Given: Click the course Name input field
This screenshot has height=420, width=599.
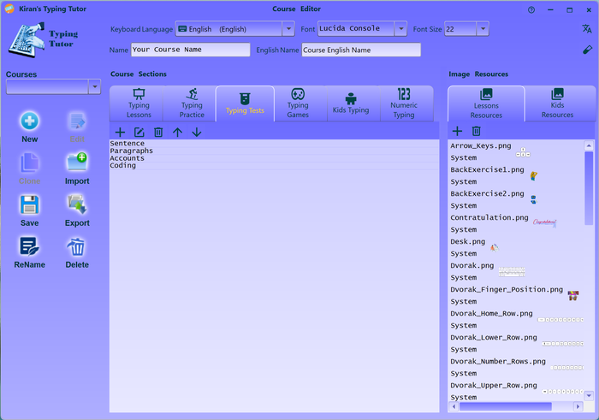Looking at the screenshot, I should pos(191,50).
